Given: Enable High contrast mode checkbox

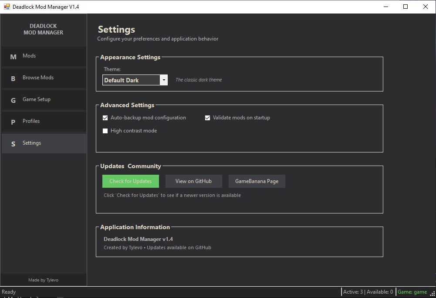Looking at the screenshot, I should pos(105,131).
